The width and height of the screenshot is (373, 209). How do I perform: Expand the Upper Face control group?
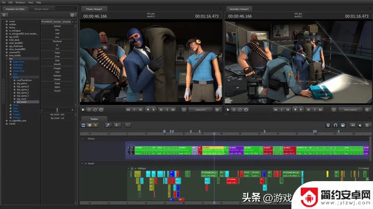(x=10, y=62)
